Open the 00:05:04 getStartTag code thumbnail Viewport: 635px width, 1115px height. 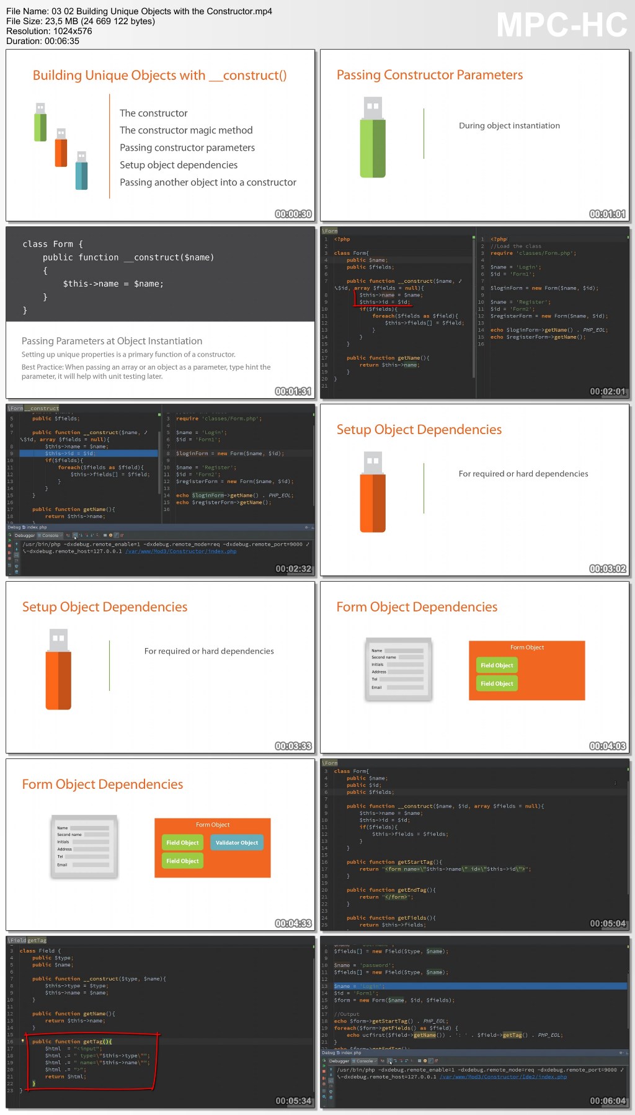point(475,845)
